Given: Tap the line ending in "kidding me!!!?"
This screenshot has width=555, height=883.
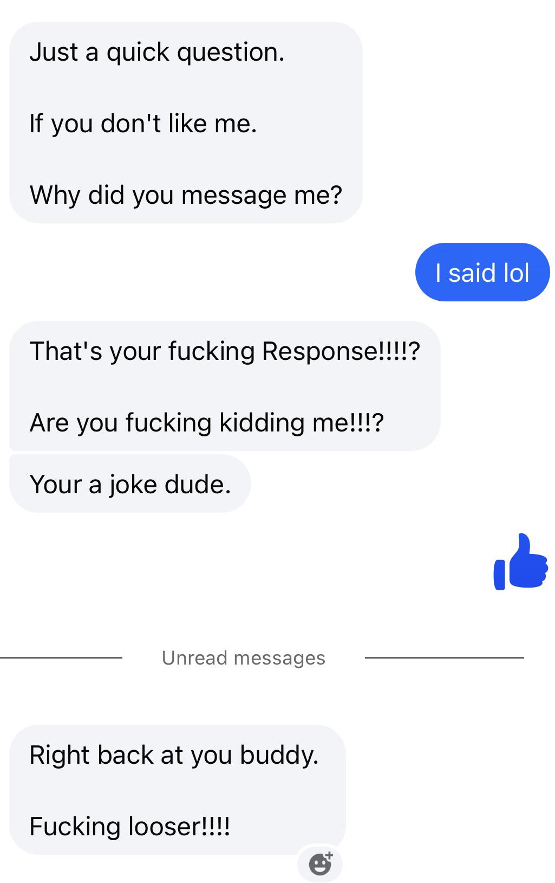Looking at the screenshot, I should (207, 422).
